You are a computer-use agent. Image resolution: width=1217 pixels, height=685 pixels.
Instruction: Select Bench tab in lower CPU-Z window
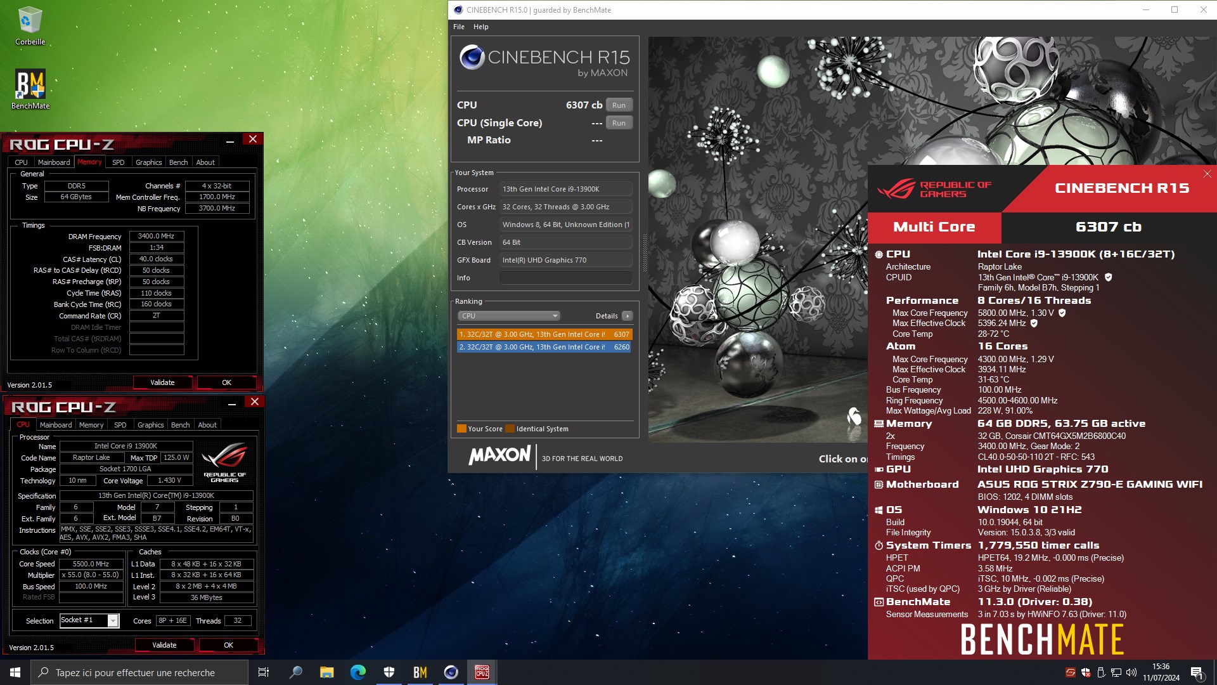tap(180, 425)
